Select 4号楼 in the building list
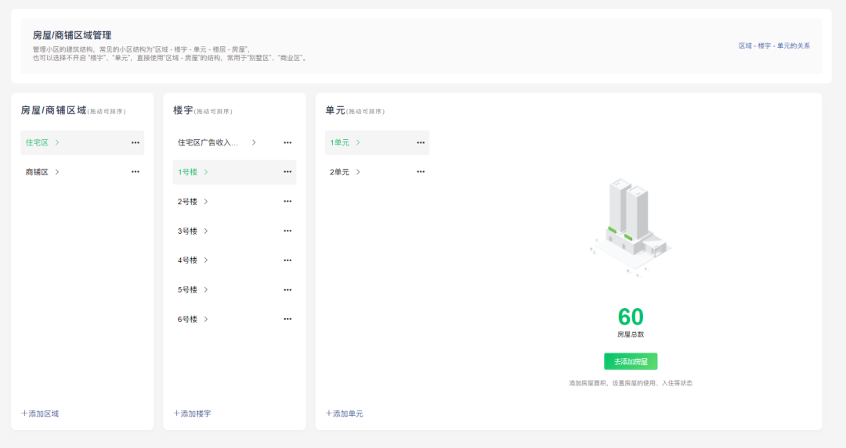Image resolution: width=846 pixels, height=448 pixels. tap(188, 260)
